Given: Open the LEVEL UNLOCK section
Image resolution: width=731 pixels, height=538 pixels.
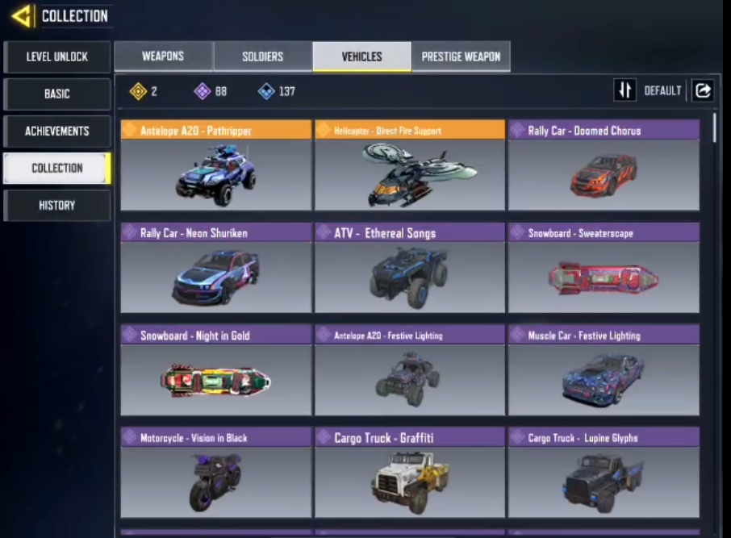Looking at the screenshot, I should [56, 57].
